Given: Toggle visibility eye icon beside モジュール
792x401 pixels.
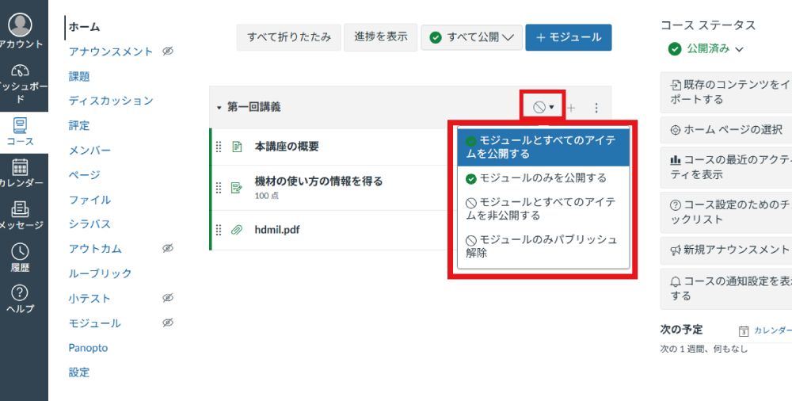Looking at the screenshot, I should point(168,323).
